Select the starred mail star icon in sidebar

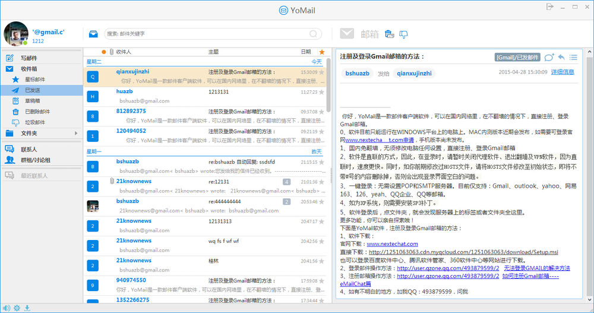point(15,79)
